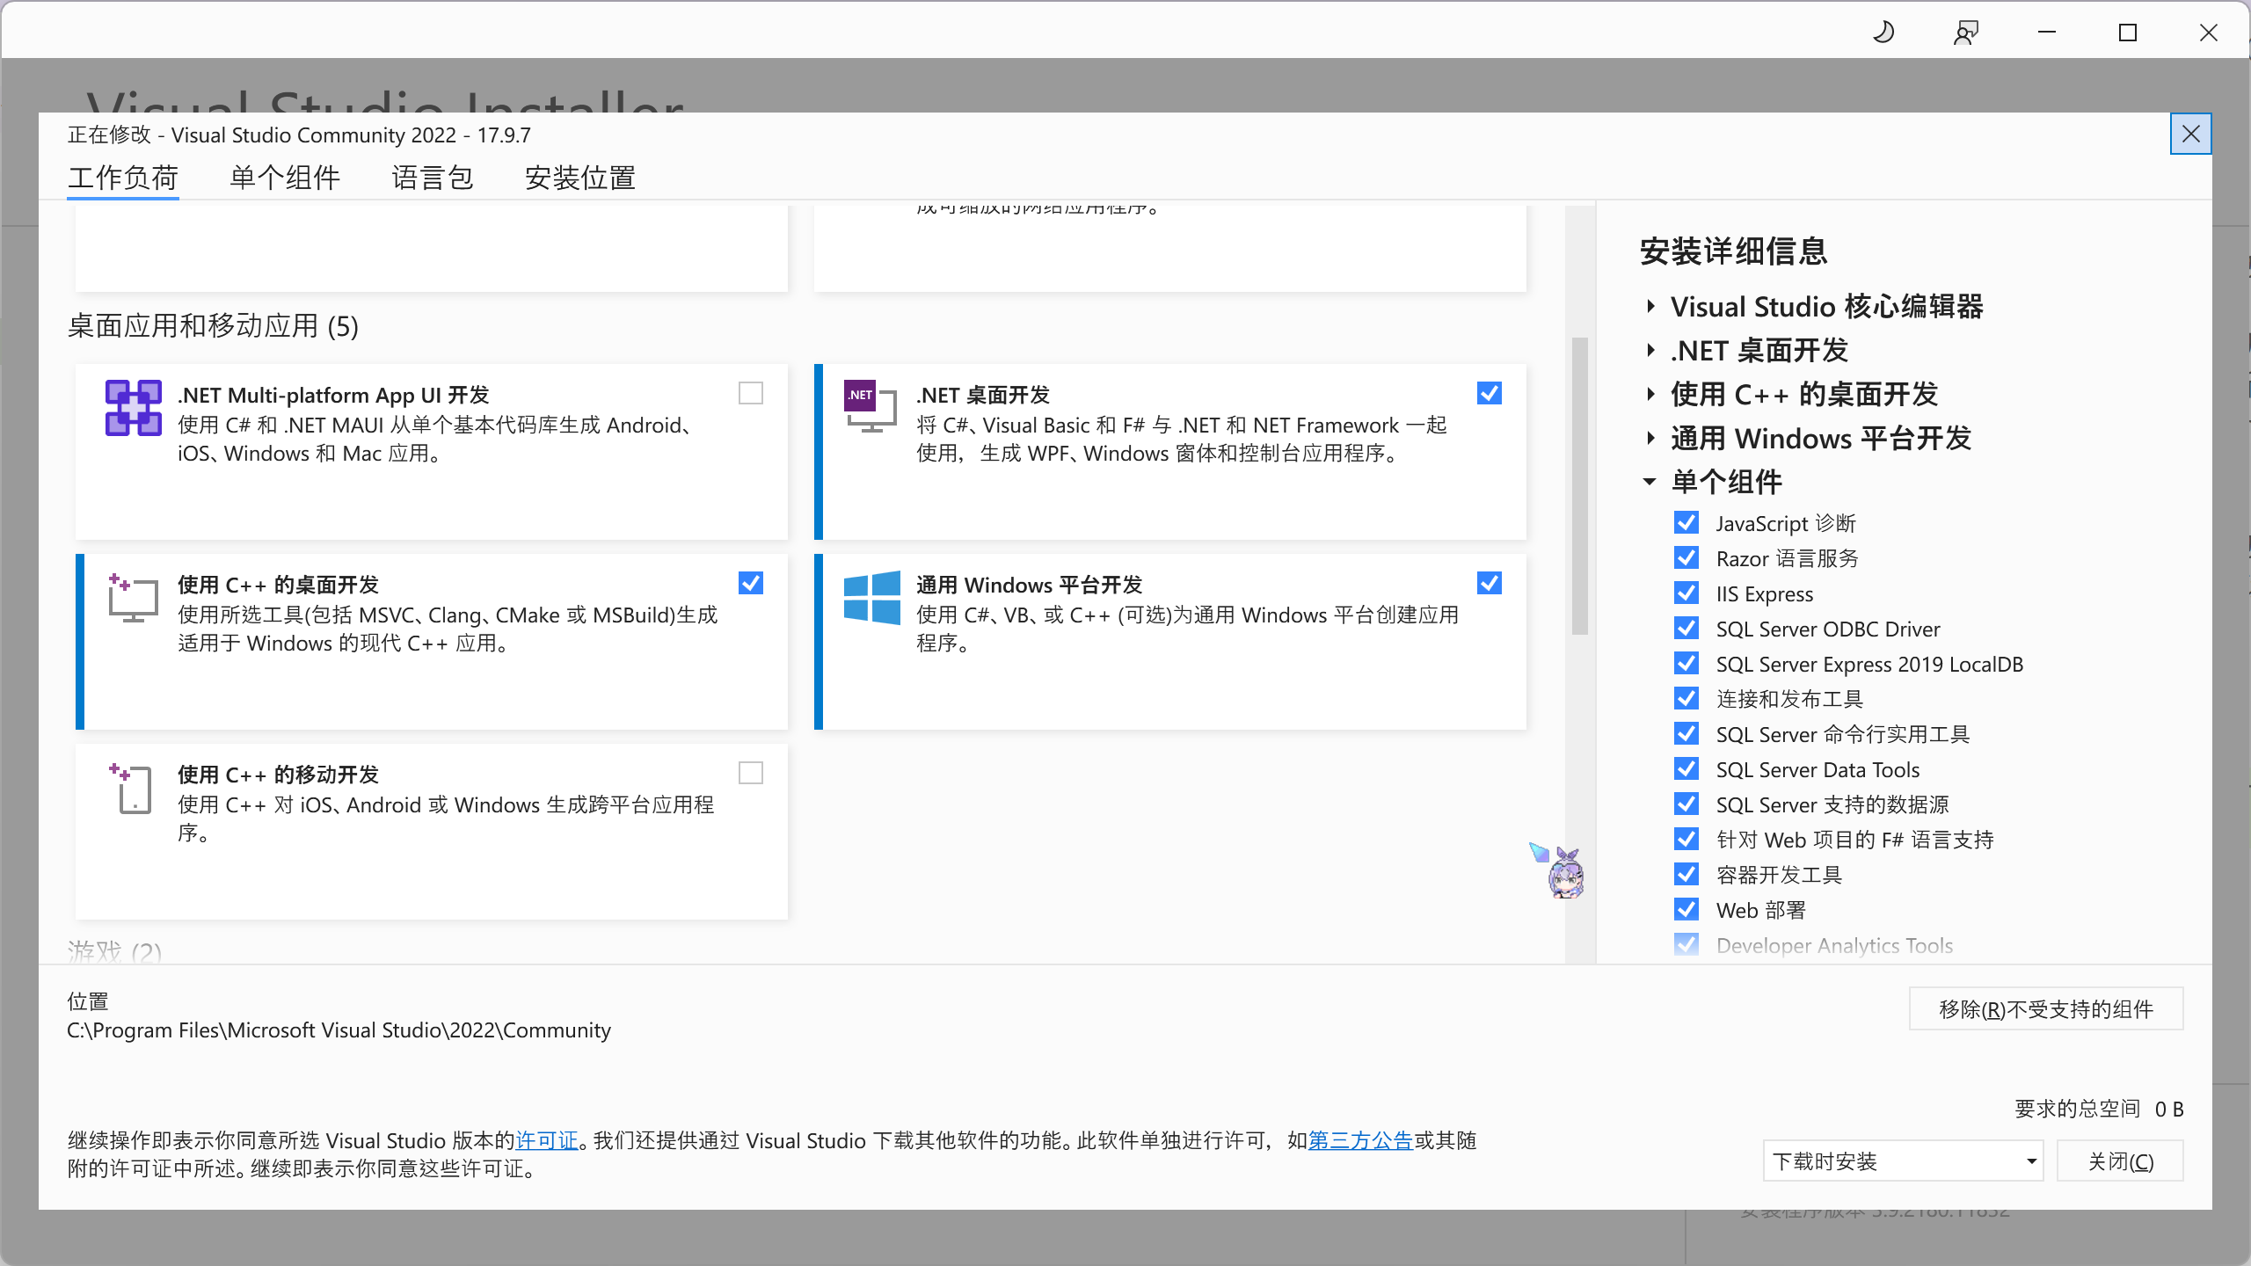The width and height of the screenshot is (2251, 1266).
Task: Disable the IIS Express component
Action: [1687, 593]
